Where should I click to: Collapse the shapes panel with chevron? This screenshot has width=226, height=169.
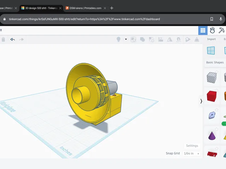point(201,101)
